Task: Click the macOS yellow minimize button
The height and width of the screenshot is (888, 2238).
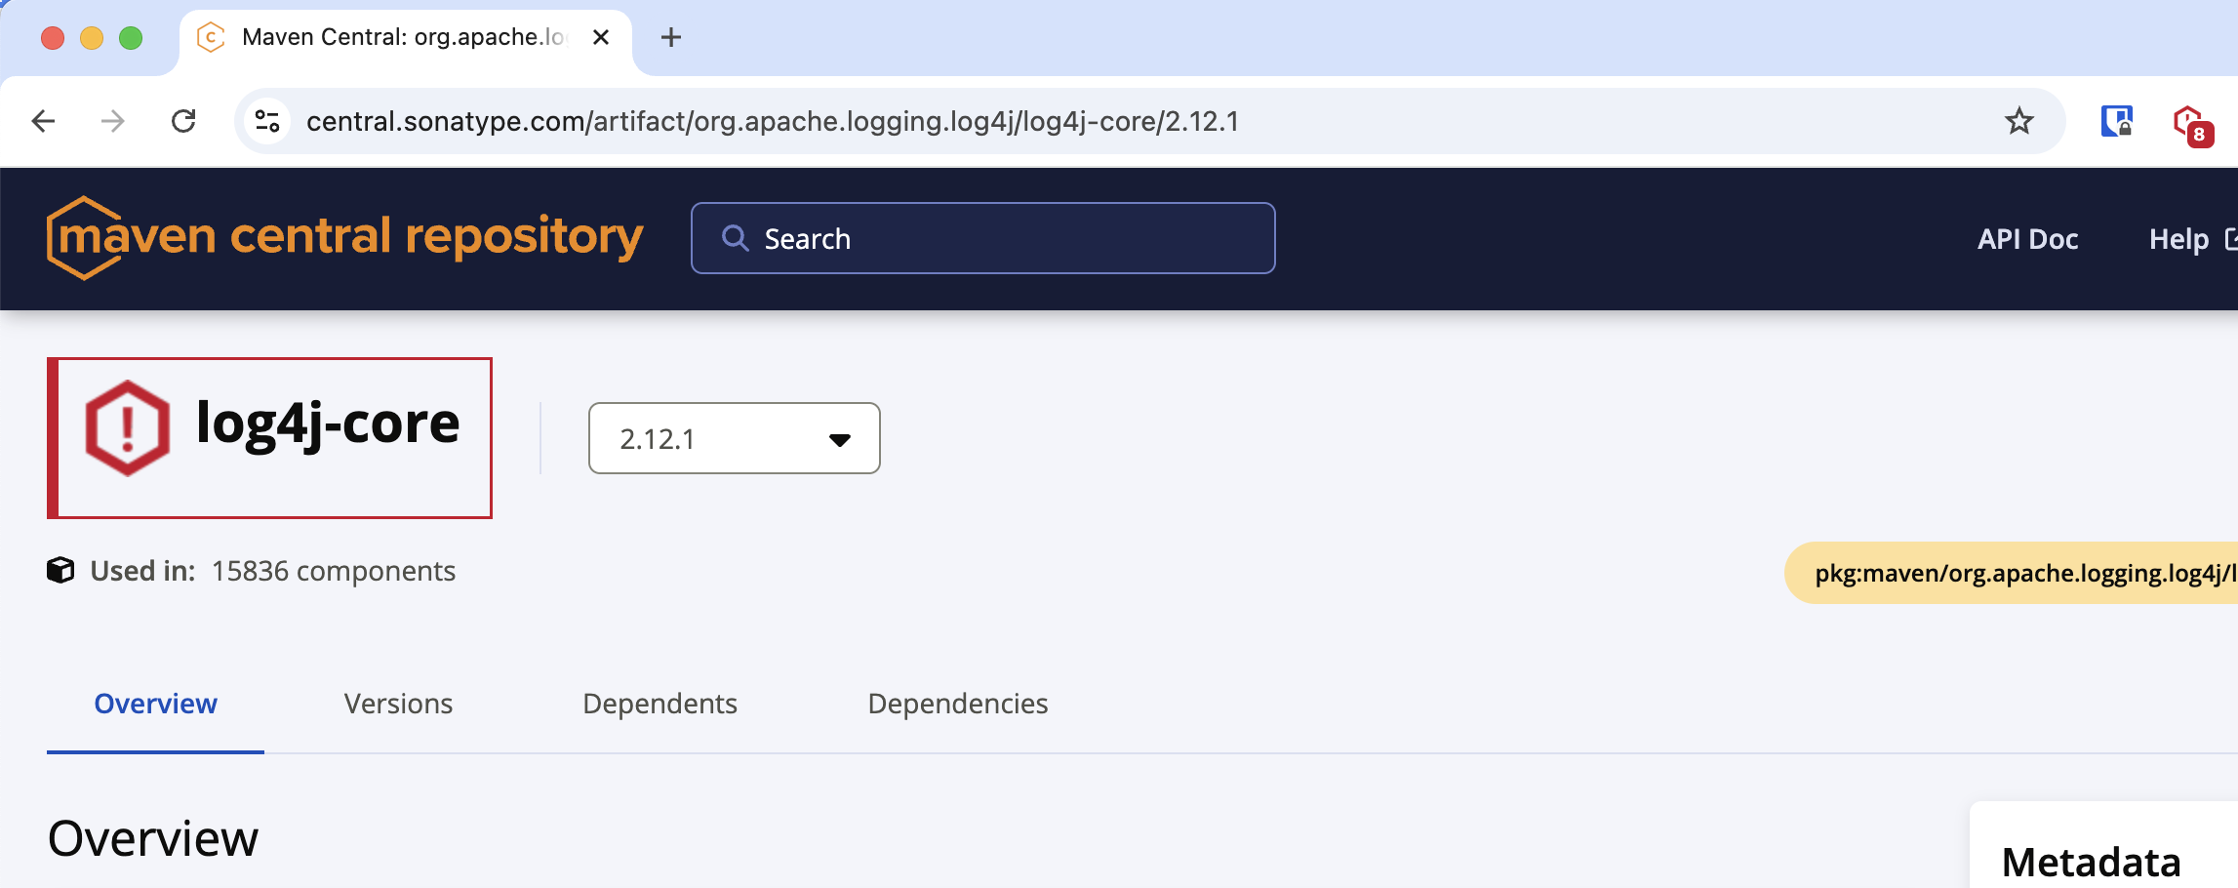Action: [92, 38]
